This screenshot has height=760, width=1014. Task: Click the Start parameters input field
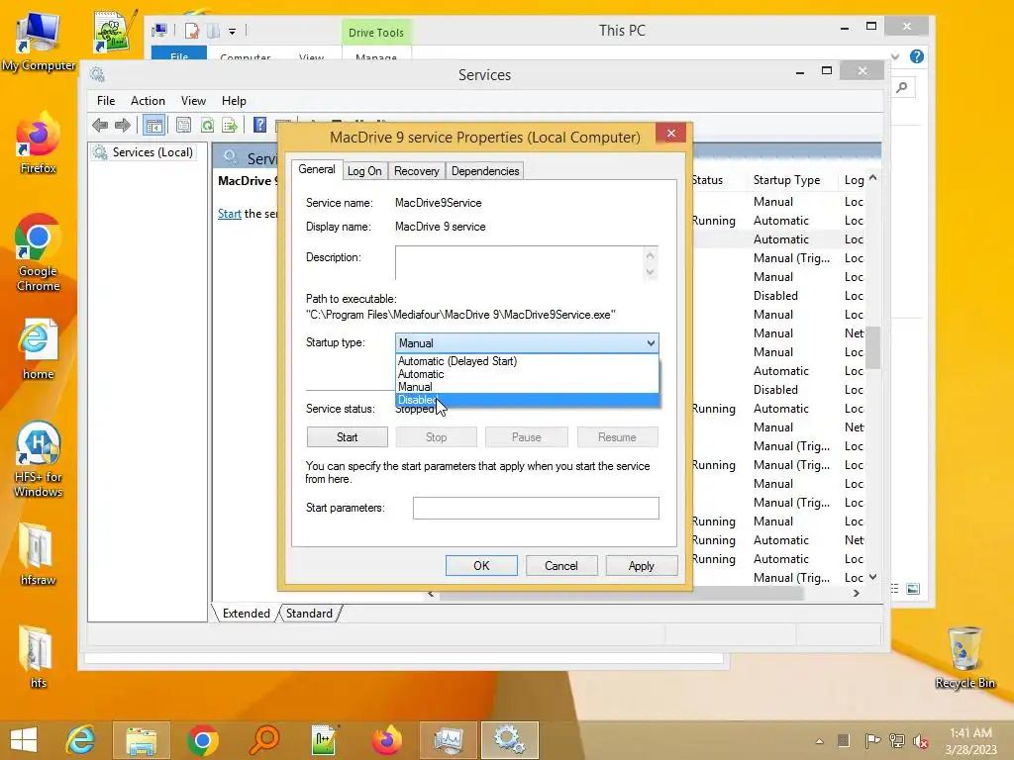[536, 508]
